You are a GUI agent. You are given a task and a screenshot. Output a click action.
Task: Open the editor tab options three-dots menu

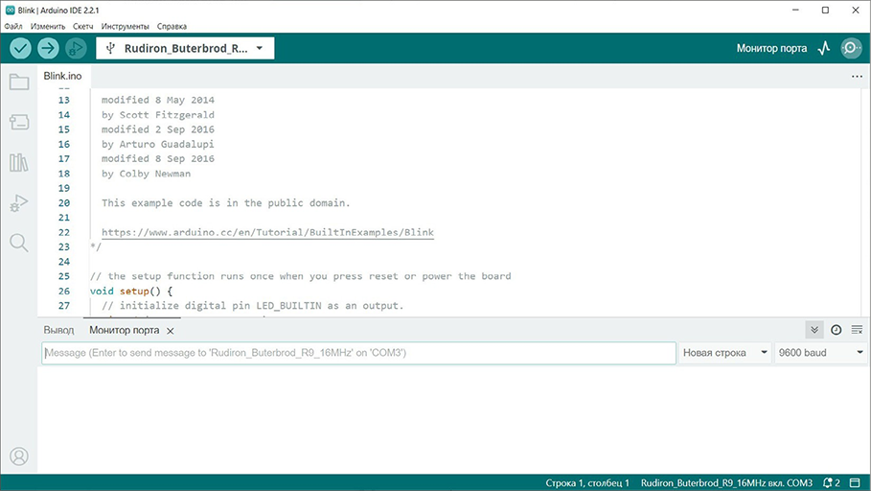[x=858, y=76]
